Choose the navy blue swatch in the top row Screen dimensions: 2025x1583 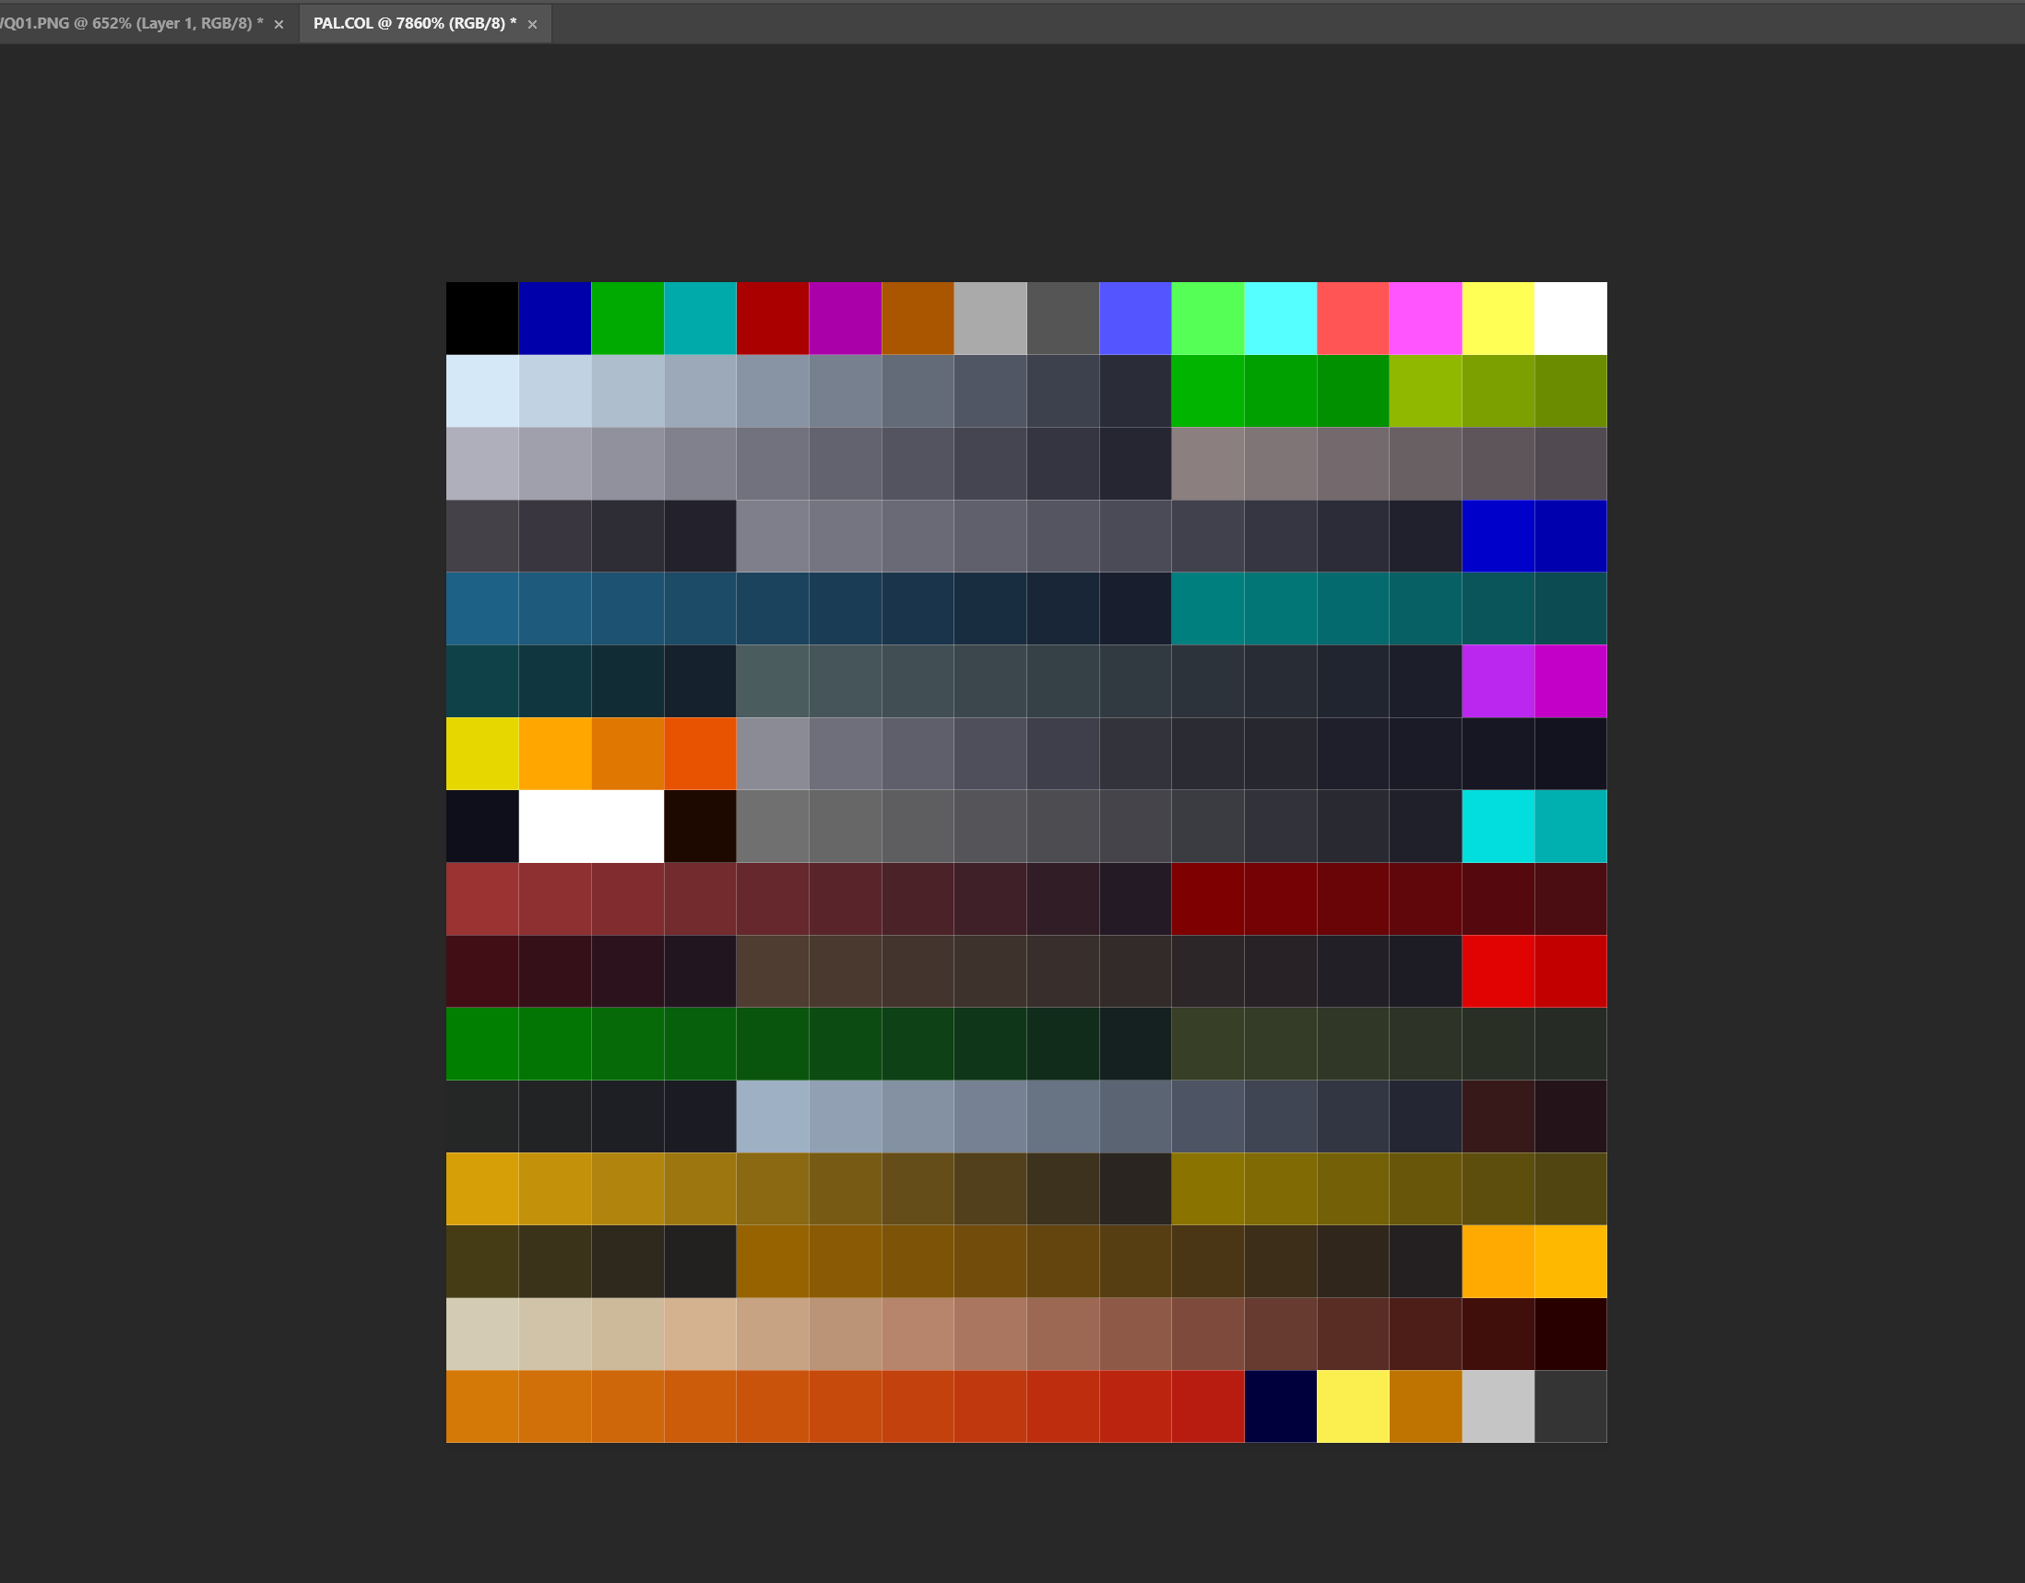(553, 317)
